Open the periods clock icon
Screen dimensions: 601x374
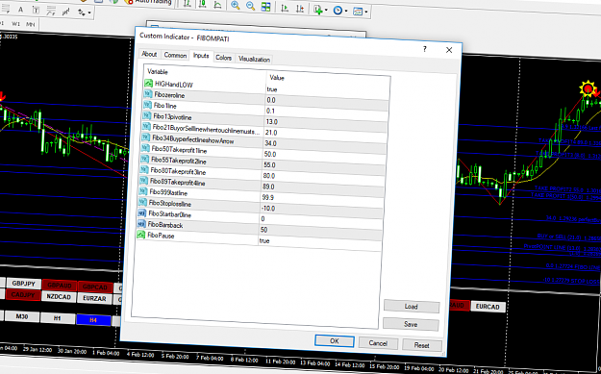tap(338, 11)
